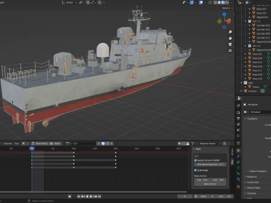Open the Options popover

(x=227, y=8)
